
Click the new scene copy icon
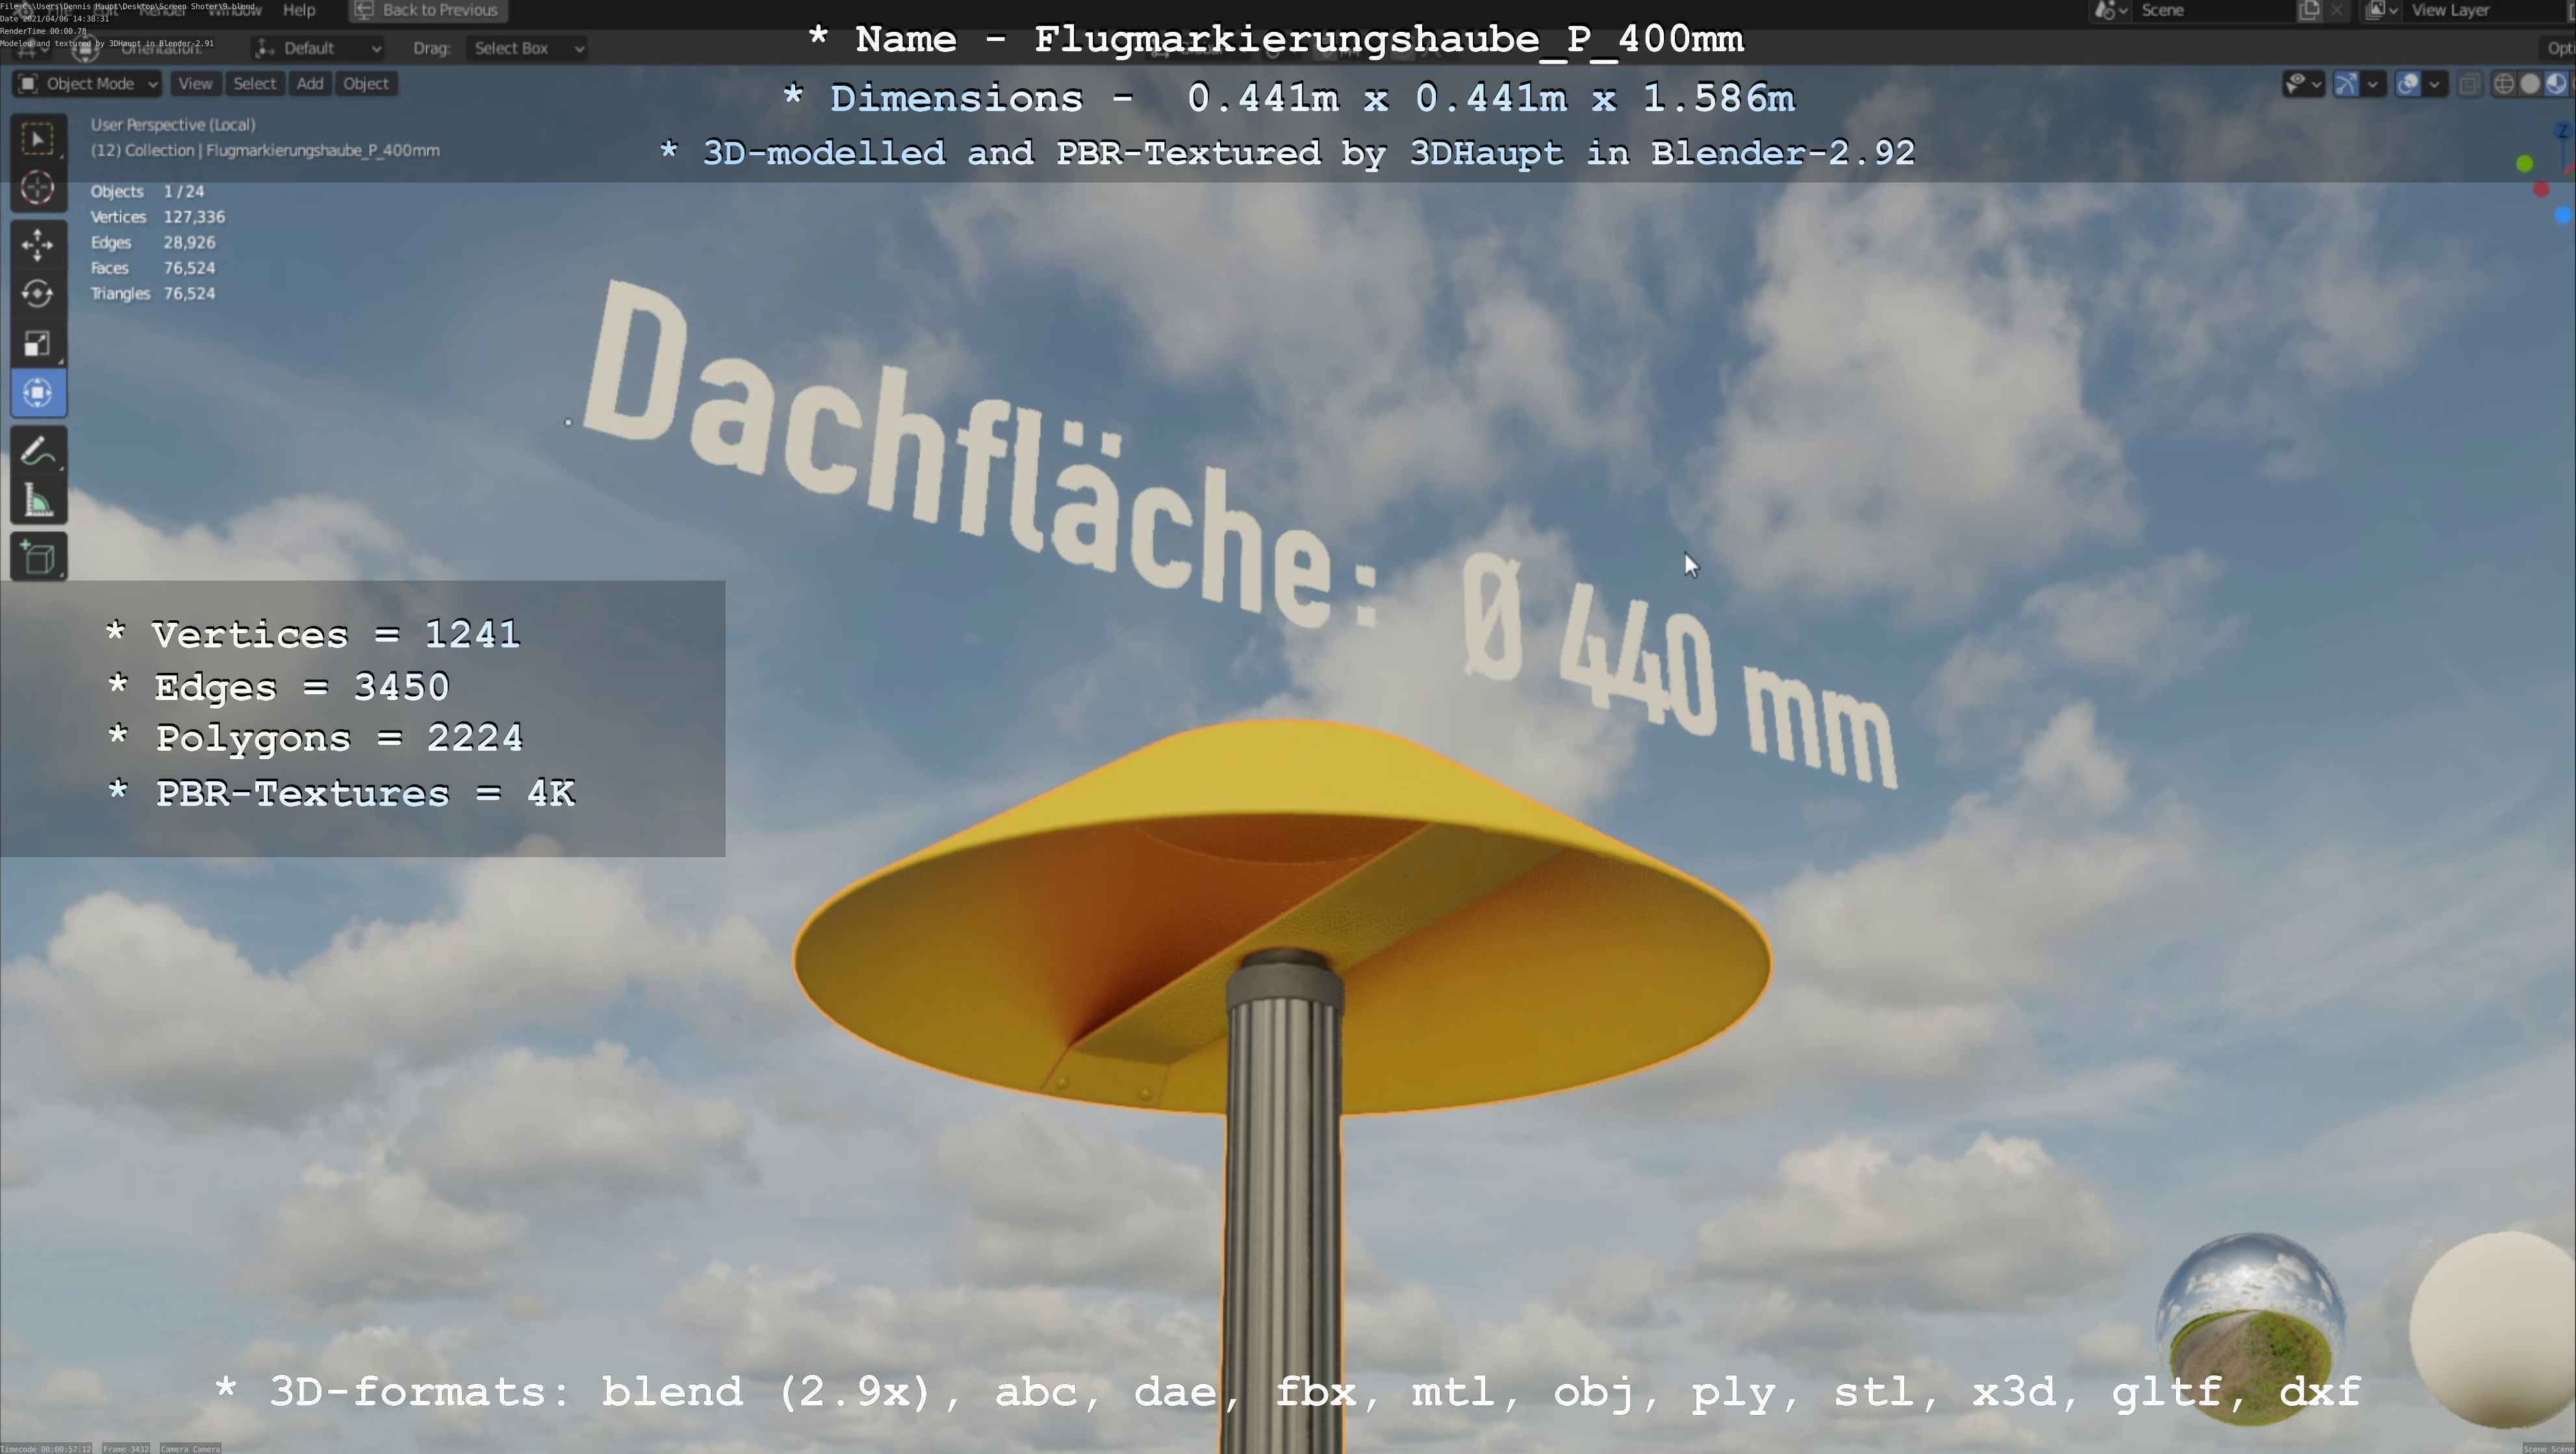coord(2309,10)
